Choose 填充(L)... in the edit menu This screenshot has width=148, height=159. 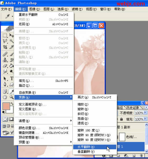[44, 81]
